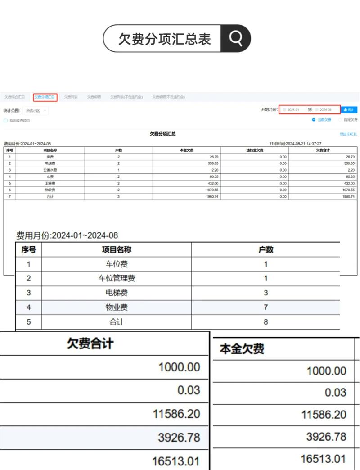Click the start month field 2024-01

[293, 110]
